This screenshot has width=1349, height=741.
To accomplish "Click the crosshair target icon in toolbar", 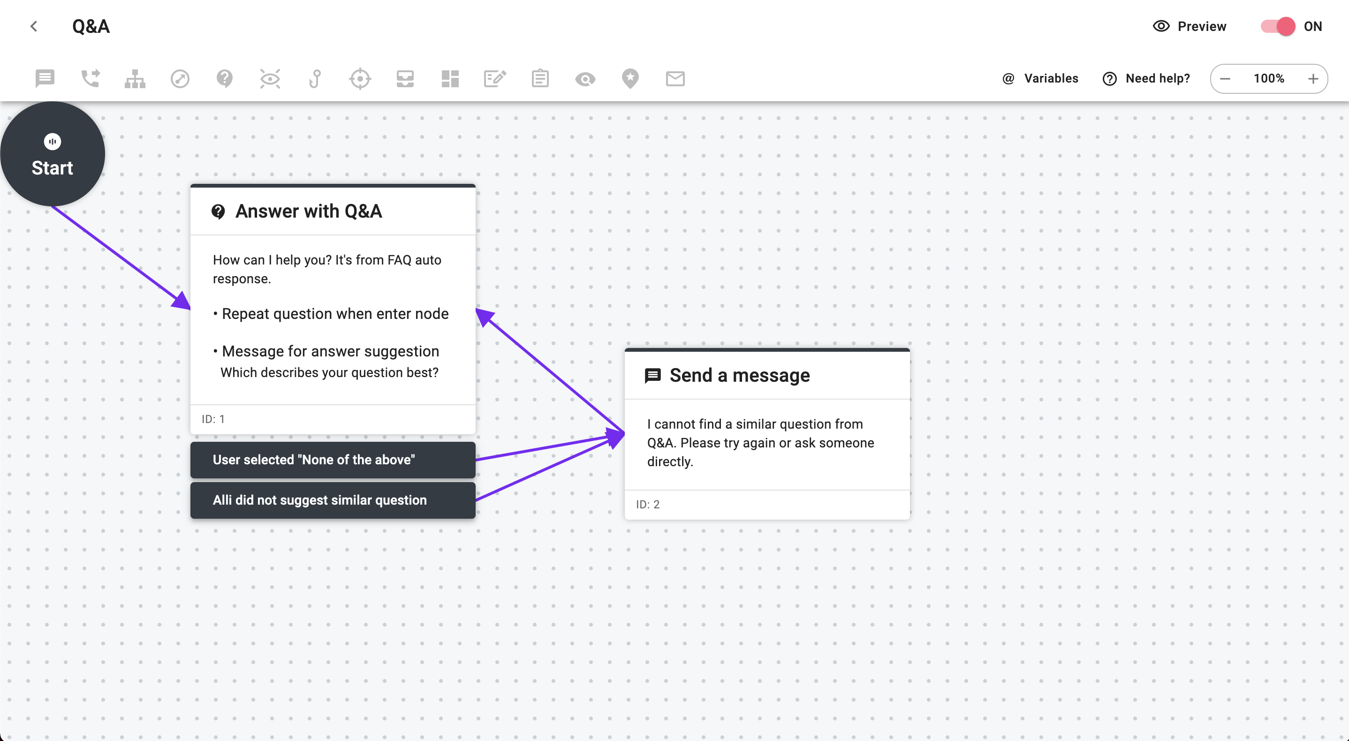I will coord(360,78).
